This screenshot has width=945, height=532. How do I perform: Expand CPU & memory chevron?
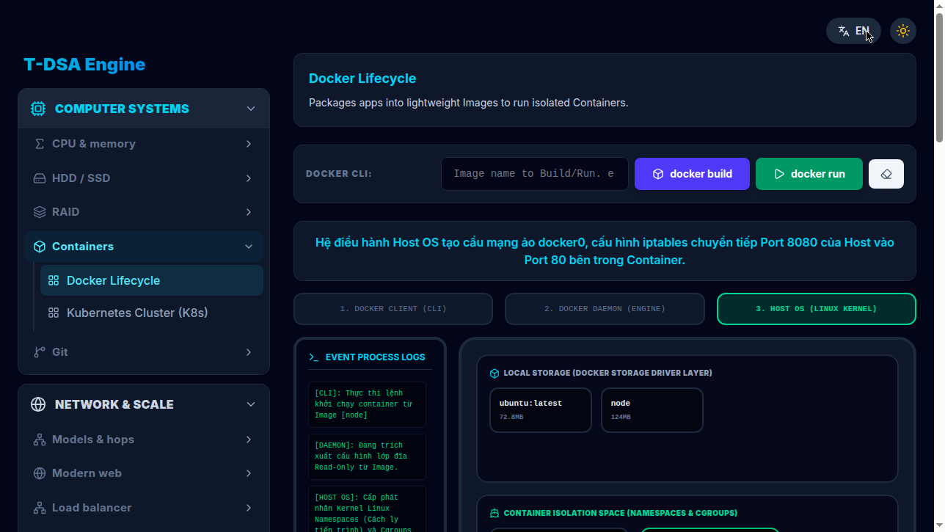tap(249, 144)
